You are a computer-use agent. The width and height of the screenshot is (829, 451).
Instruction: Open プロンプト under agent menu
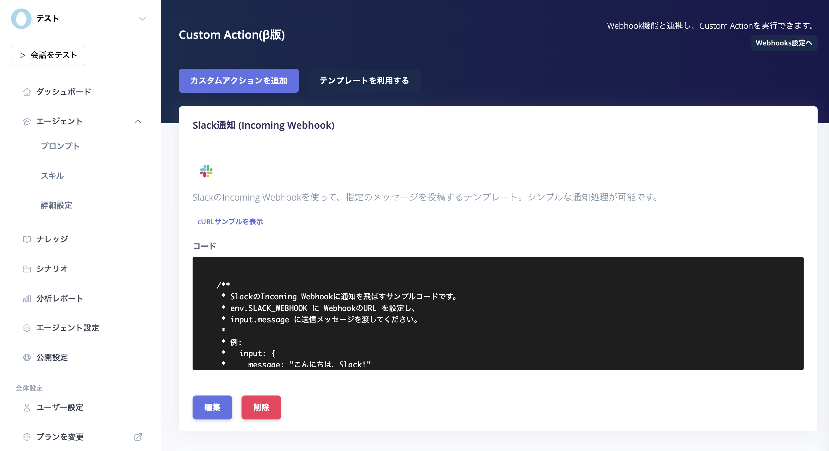point(60,146)
